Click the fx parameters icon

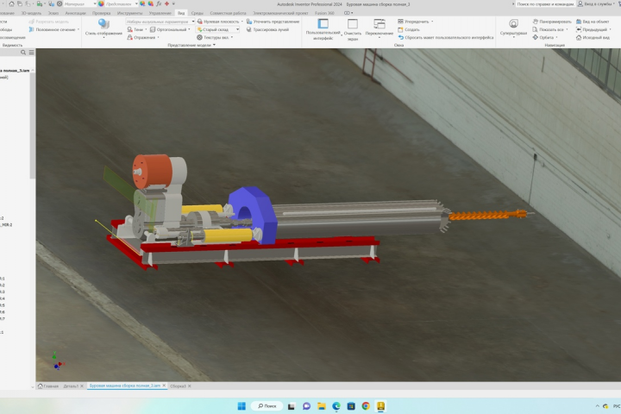pyautogui.click(x=159, y=4)
